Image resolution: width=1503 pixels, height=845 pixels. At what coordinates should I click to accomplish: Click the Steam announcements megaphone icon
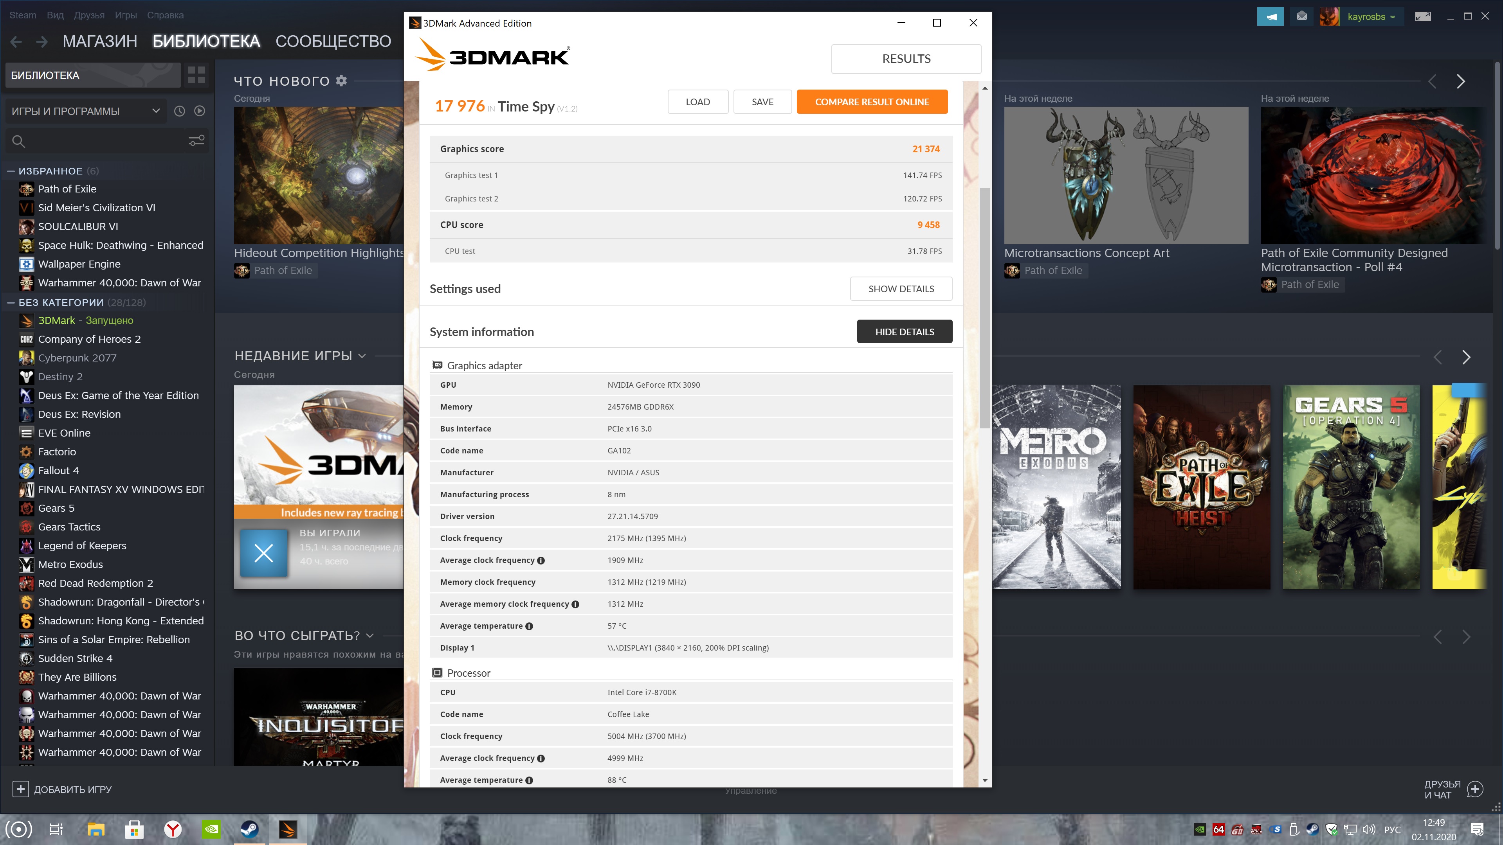[x=1270, y=16]
